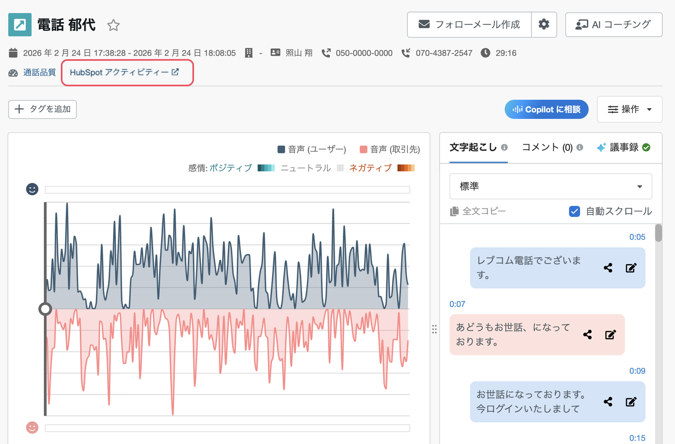Image resolution: width=675 pixels, height=444 pixels.
Task: Click the playback position handle on waveform
Action: 45,309
